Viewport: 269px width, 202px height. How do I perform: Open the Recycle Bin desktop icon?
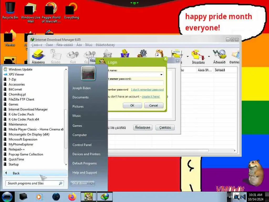click(x=10, y=8)
